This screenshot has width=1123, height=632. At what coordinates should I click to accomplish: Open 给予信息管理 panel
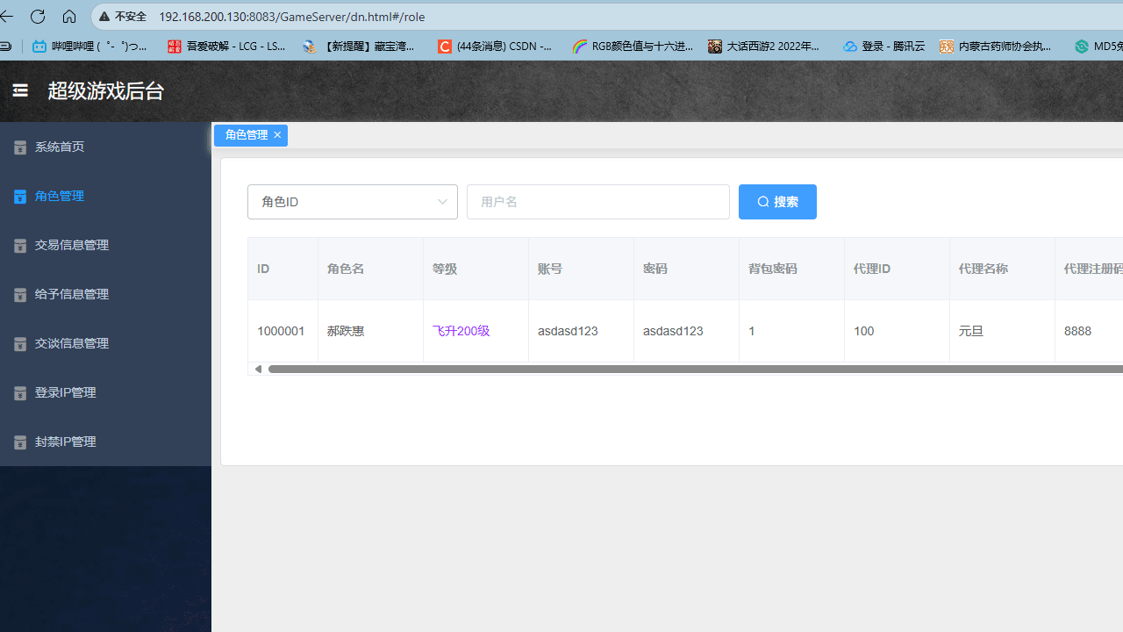pos(71,294)
